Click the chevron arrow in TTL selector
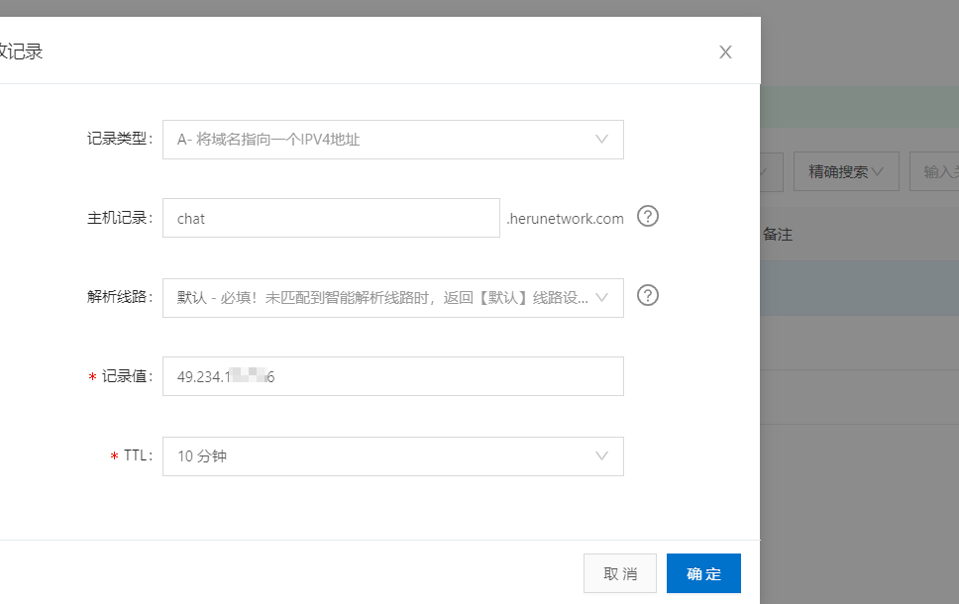This screenshot has height=604, width=959. tap(601, 456)
